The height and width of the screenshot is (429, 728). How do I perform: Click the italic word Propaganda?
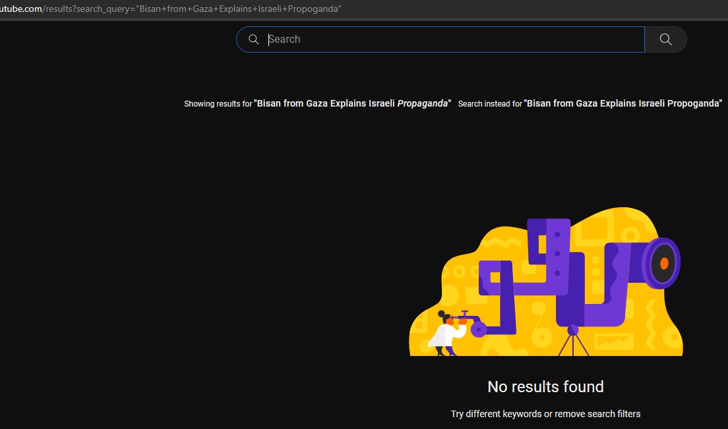(x=422, y=104)
